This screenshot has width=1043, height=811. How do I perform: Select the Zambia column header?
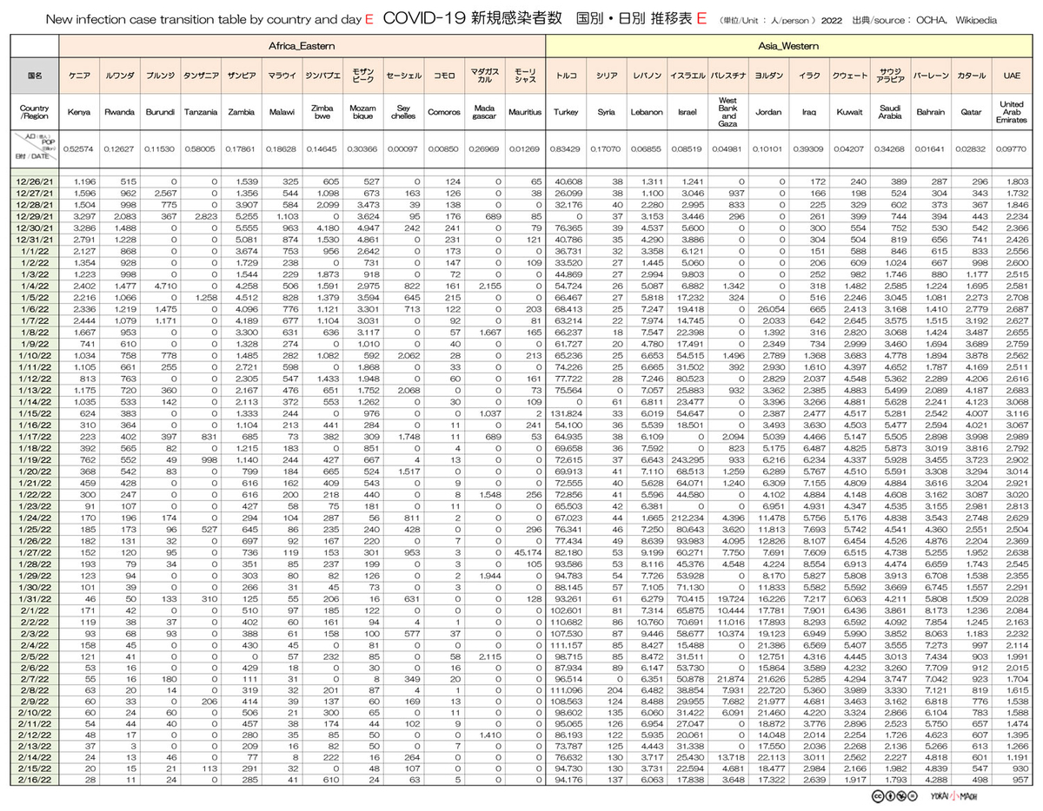coord(241,112)
